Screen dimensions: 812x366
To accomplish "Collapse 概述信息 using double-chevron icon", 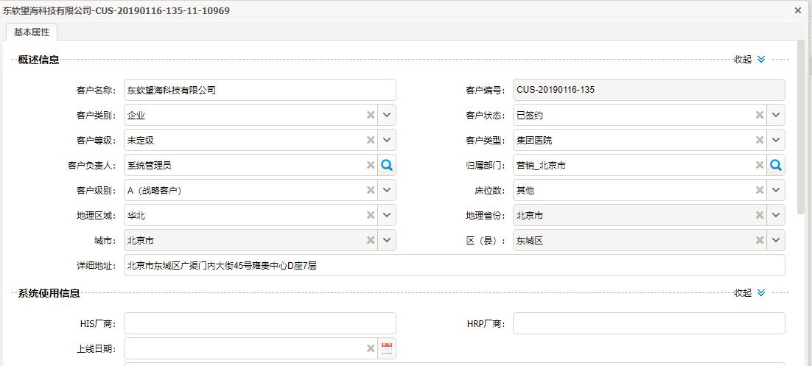I will (x=760, y=60).
